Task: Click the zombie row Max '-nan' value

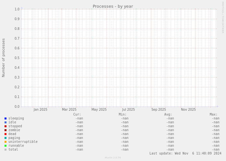Action: point(216,130)
